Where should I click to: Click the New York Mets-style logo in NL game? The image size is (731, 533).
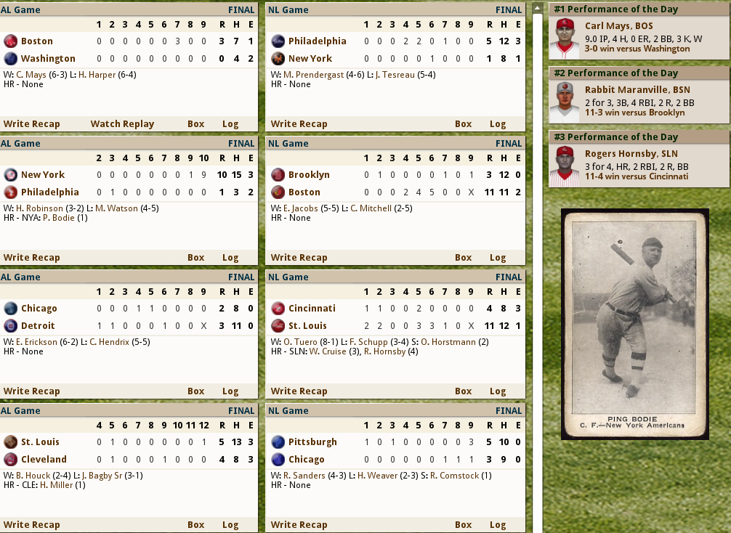pyautogui.click(x=278, y=58)
